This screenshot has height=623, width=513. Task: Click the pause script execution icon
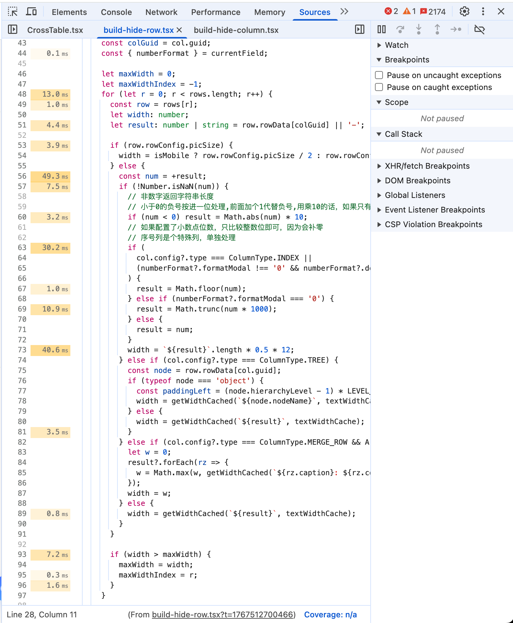(382, 30)
